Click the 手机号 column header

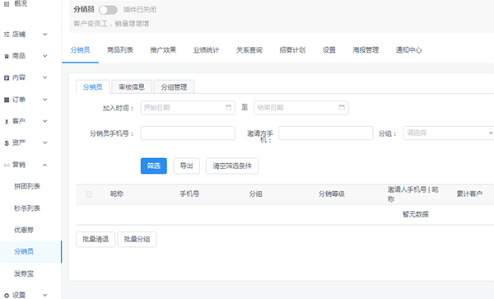(189, 194)
